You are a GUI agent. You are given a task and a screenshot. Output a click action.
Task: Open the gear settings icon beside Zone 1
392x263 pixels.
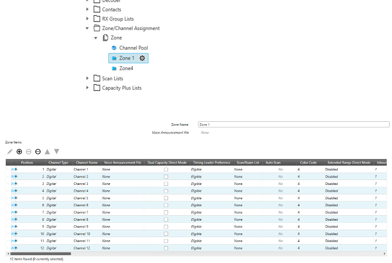click(x=142, y=58)
